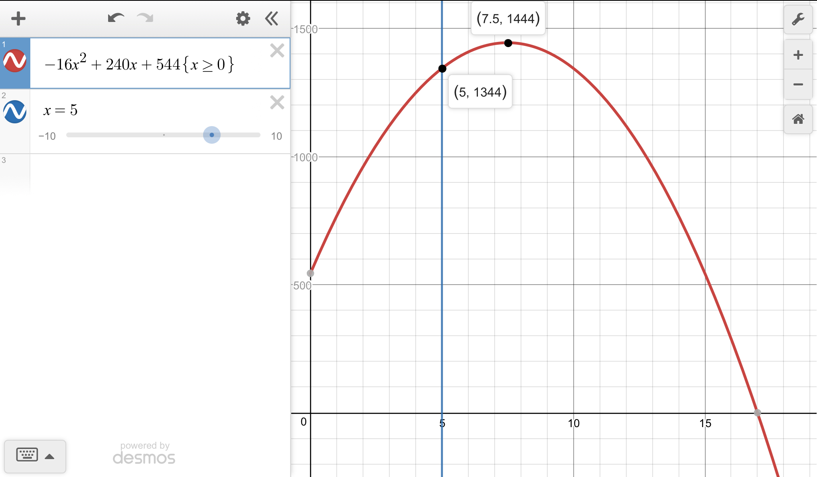
Task: Zoom out on the graph
Action: click(798, 84)
